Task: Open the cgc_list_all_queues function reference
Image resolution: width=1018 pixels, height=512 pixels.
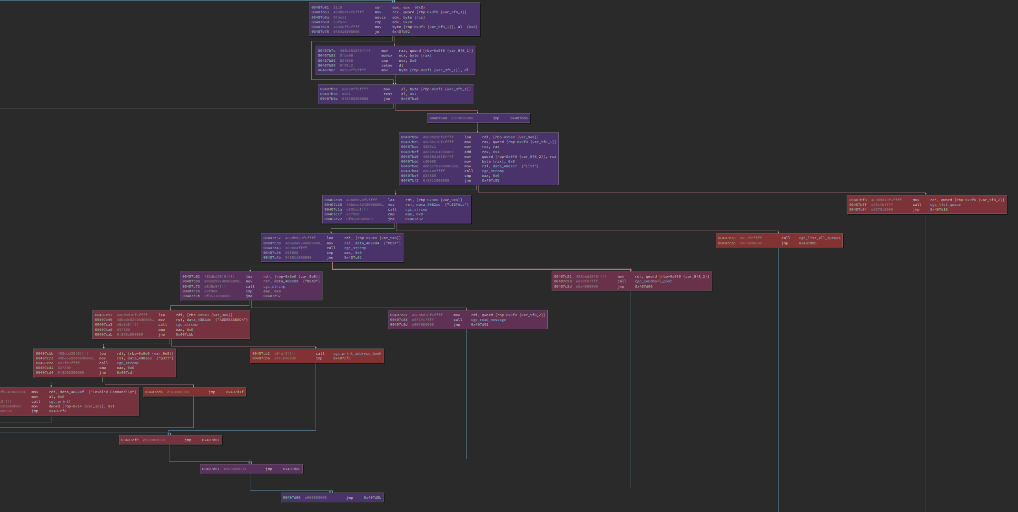Action: (x=820, y=238)
